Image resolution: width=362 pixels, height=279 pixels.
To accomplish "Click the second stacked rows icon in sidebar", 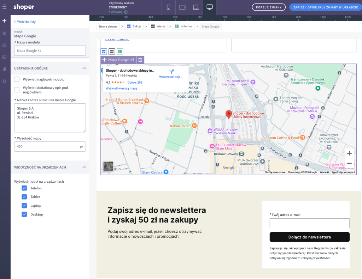I will tap(4, 45).
